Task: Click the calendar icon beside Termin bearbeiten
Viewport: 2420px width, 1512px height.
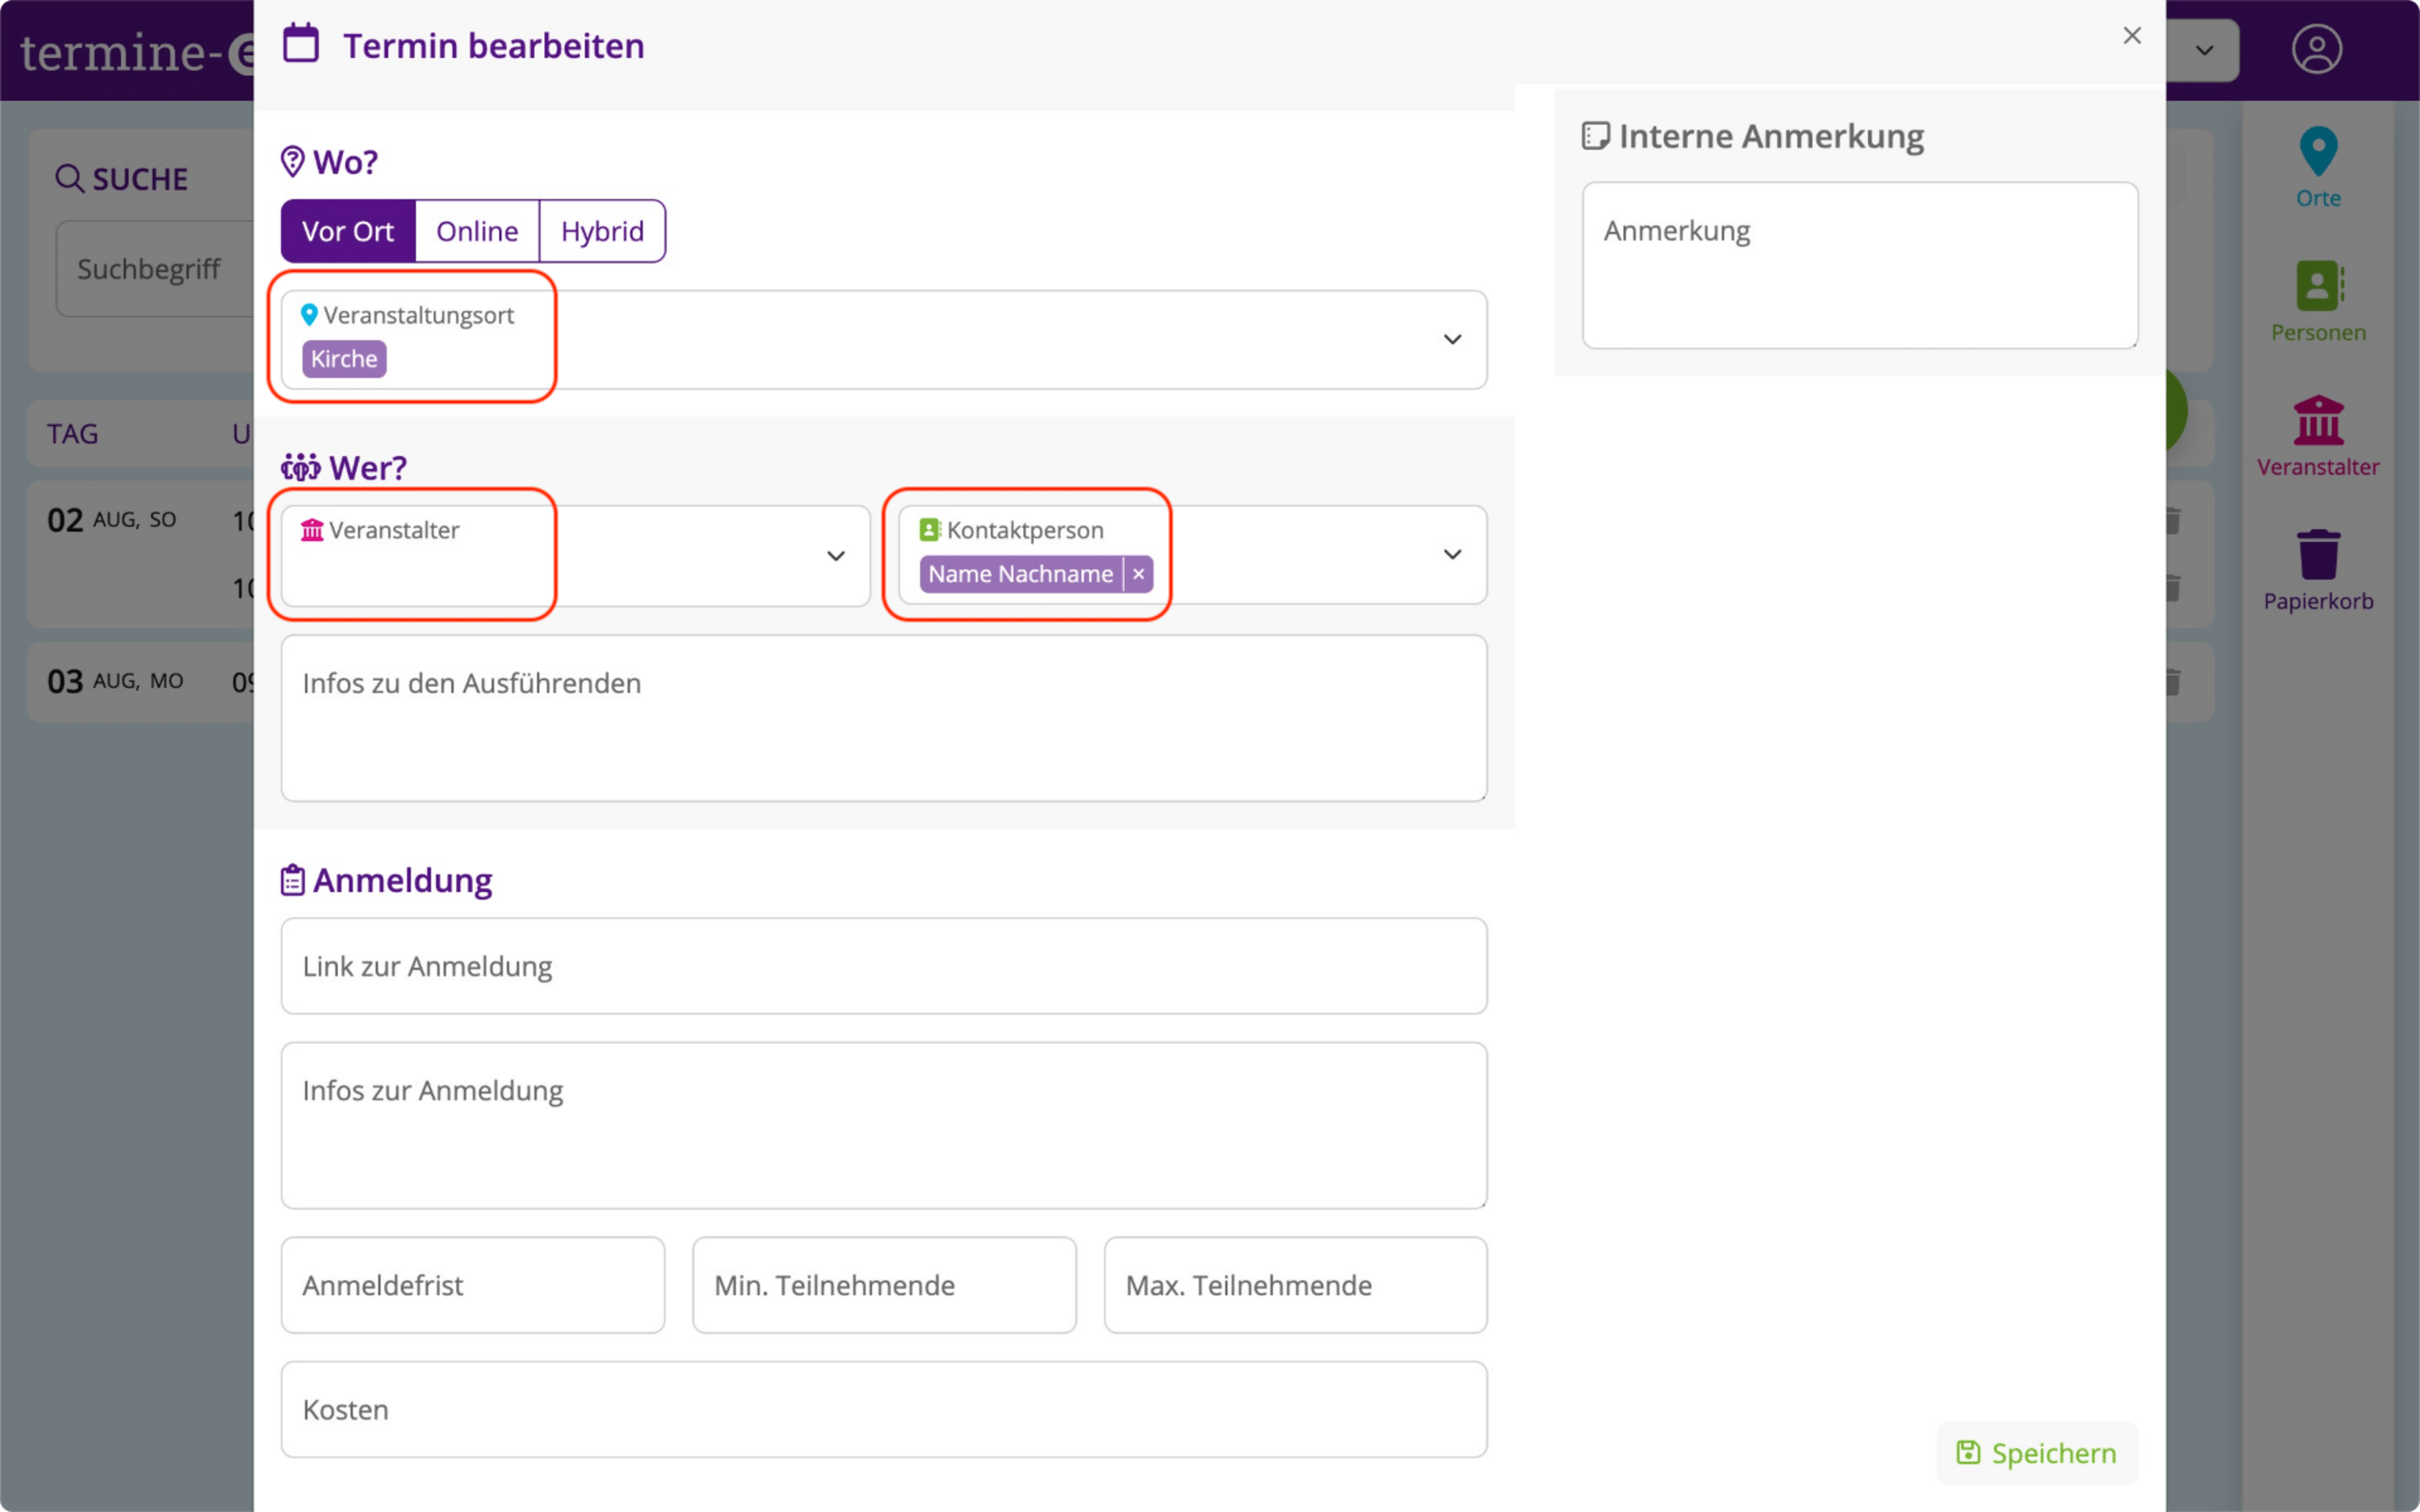Action: point(301,44)
